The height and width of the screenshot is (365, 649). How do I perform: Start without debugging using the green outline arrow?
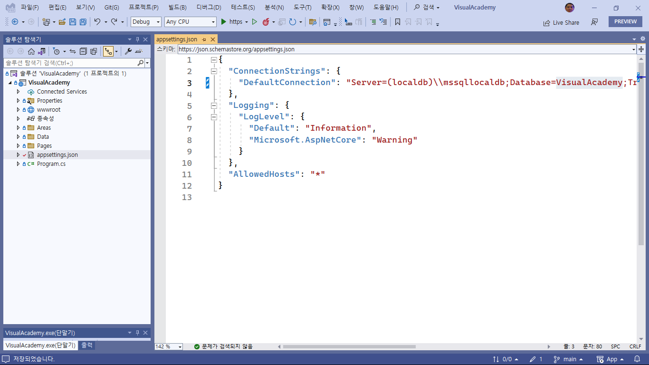[255, 22]
